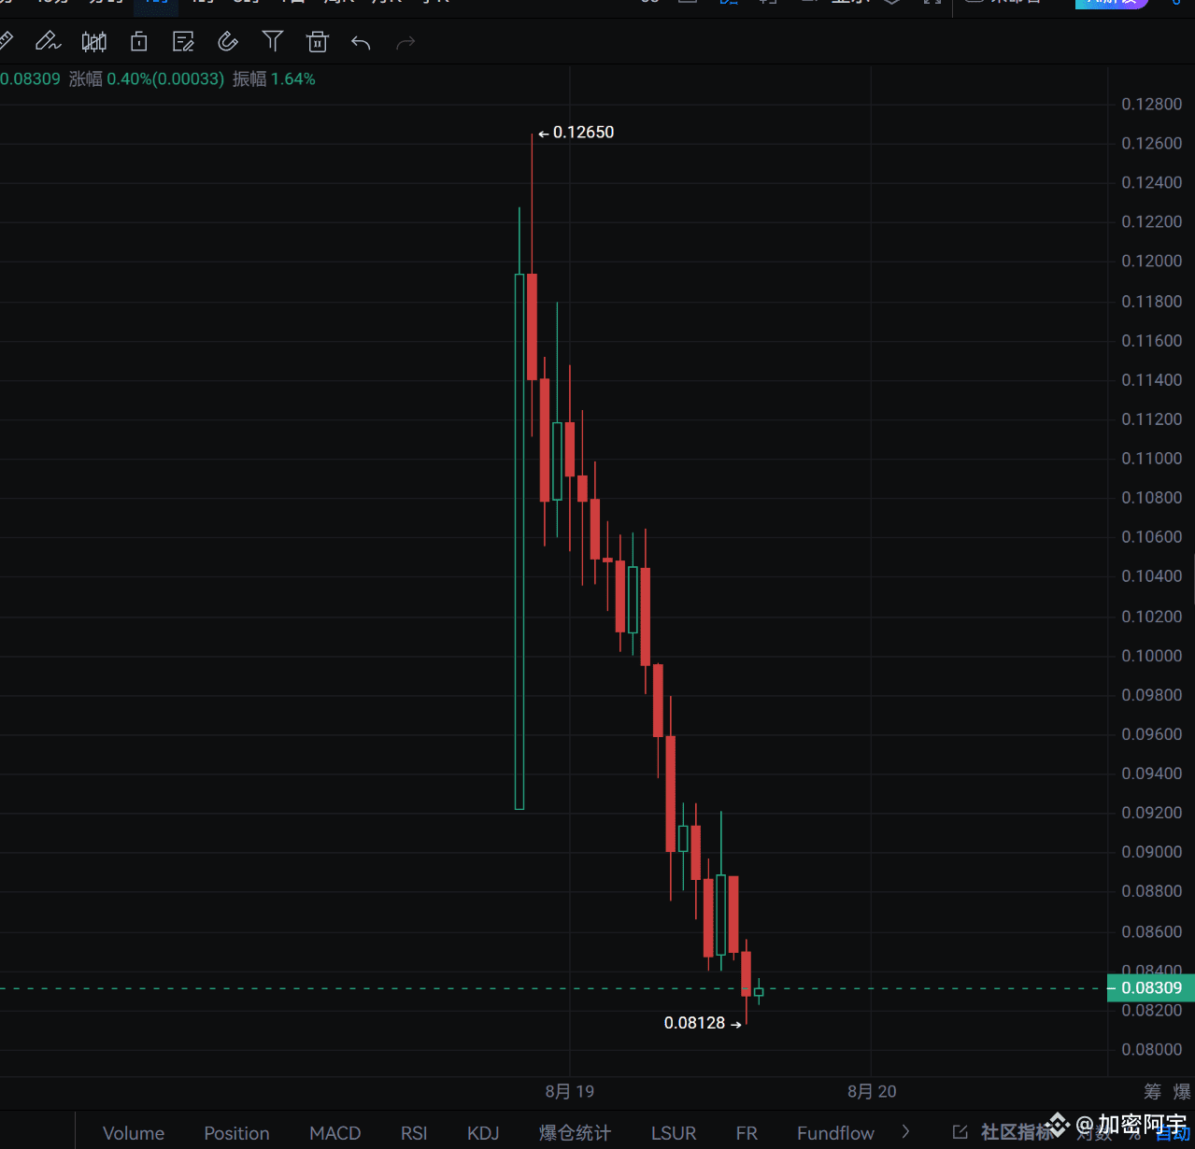Image resolution: width=1195 pixels, height=1149 pixels.
Task: Switch to the RSI indicator
Action: coord(414,1133)
